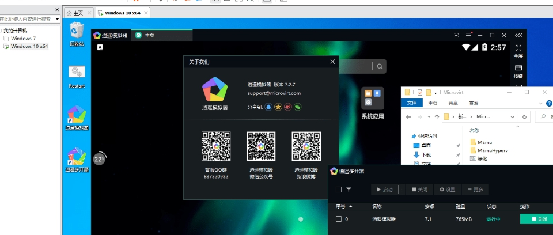
Task: Open the 回收站 recycle bin desktop icon
Action: [x=77, y=34]
